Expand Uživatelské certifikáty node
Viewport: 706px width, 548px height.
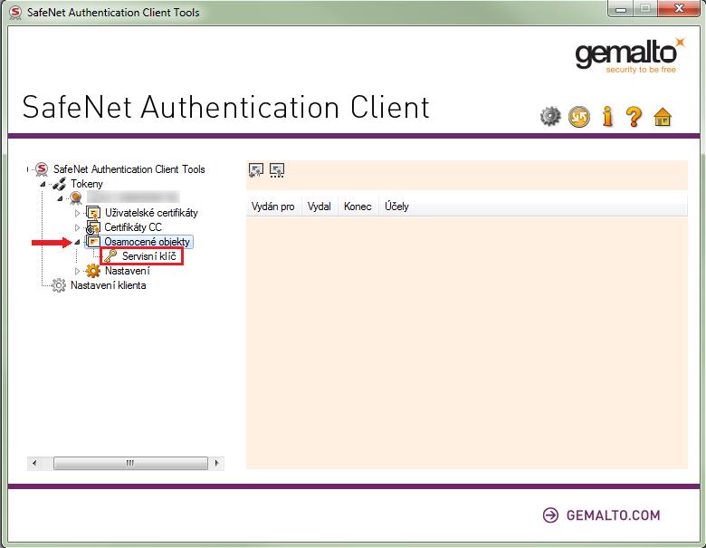[77, 213]
